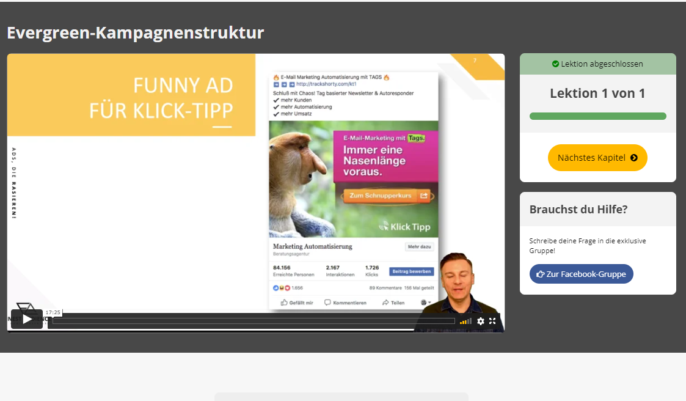Click "Kommentieren" in the video slide
This screenshot has width=686, height=401.
pyautogui.click(x=345, y=303)
